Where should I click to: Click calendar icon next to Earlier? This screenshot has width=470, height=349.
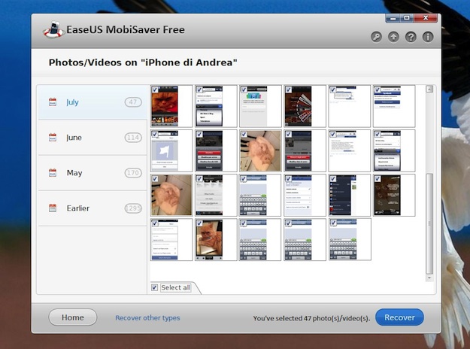tap(53, 208)
